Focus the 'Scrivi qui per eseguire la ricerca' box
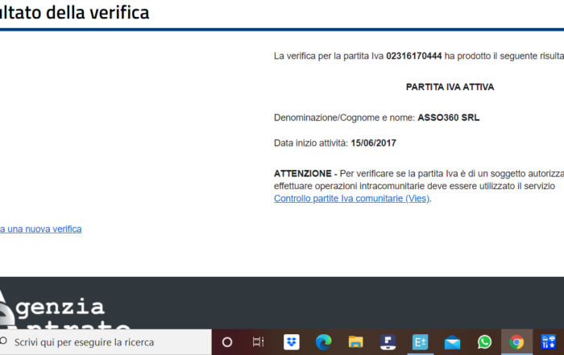 pos(106,342)
